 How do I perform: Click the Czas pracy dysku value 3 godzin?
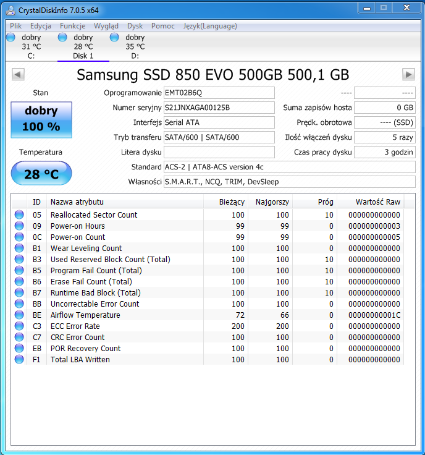[385, 152]
